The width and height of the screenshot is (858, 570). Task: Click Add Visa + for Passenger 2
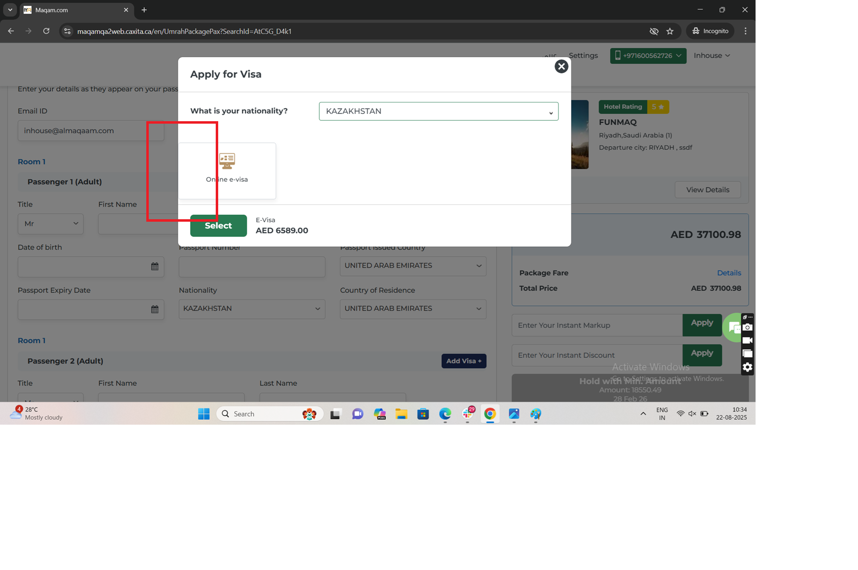click(463, 361)
